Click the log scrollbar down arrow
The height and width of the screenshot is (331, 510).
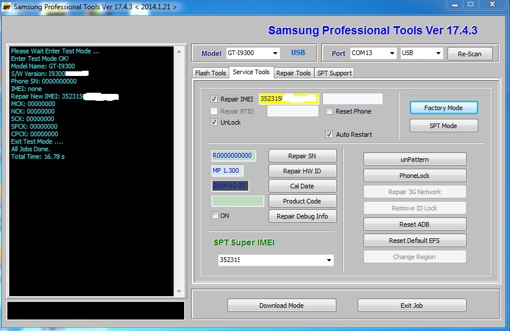179,291
